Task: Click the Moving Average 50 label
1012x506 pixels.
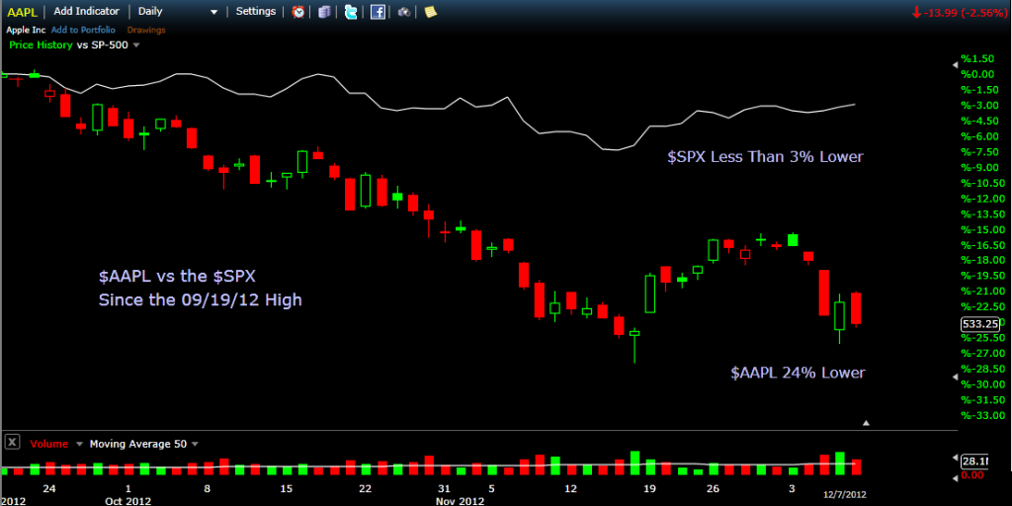Action: 137,444
